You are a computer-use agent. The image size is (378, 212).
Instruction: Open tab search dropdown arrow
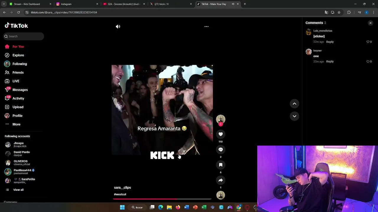pos(4,4)
